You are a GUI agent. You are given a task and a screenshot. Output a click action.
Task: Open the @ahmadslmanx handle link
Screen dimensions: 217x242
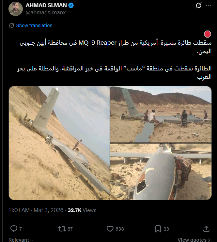click(x=46, y=12)
